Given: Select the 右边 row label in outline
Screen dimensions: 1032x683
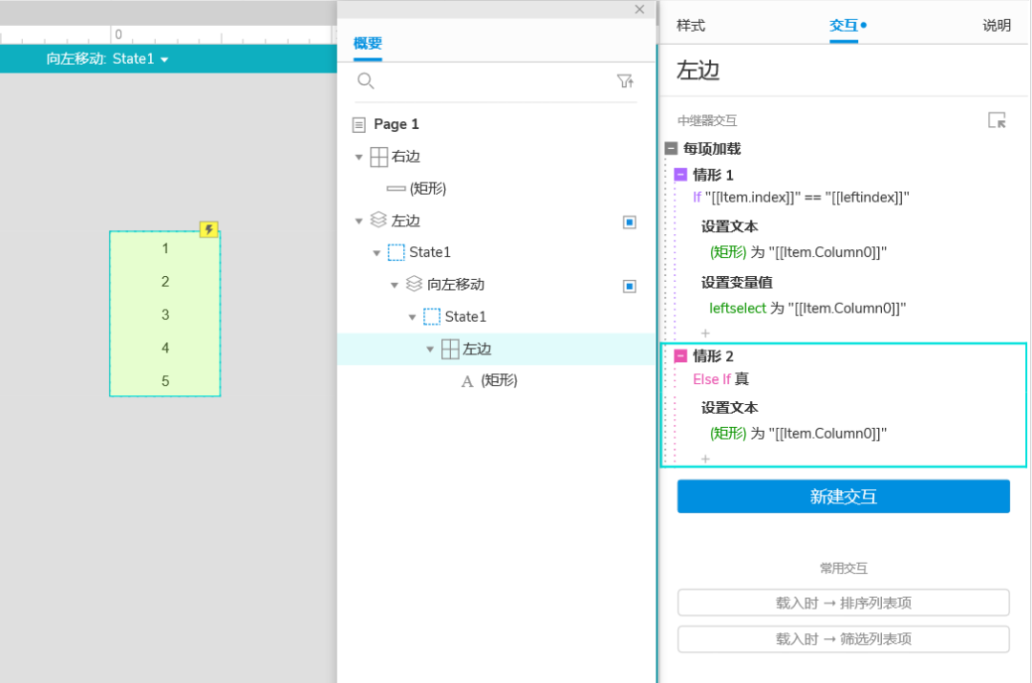Looking at the screenshot, I should click(405, 157).
